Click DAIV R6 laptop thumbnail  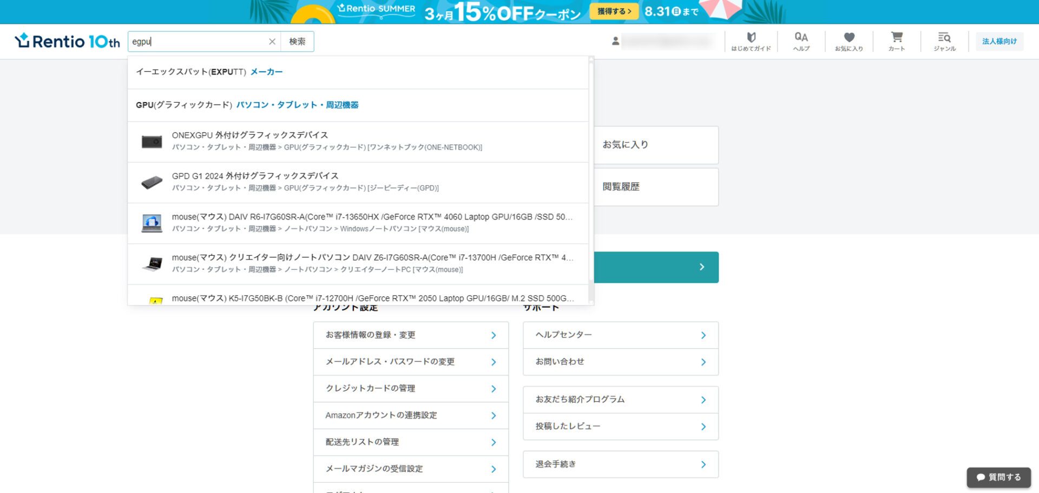[x=152, y=223]
